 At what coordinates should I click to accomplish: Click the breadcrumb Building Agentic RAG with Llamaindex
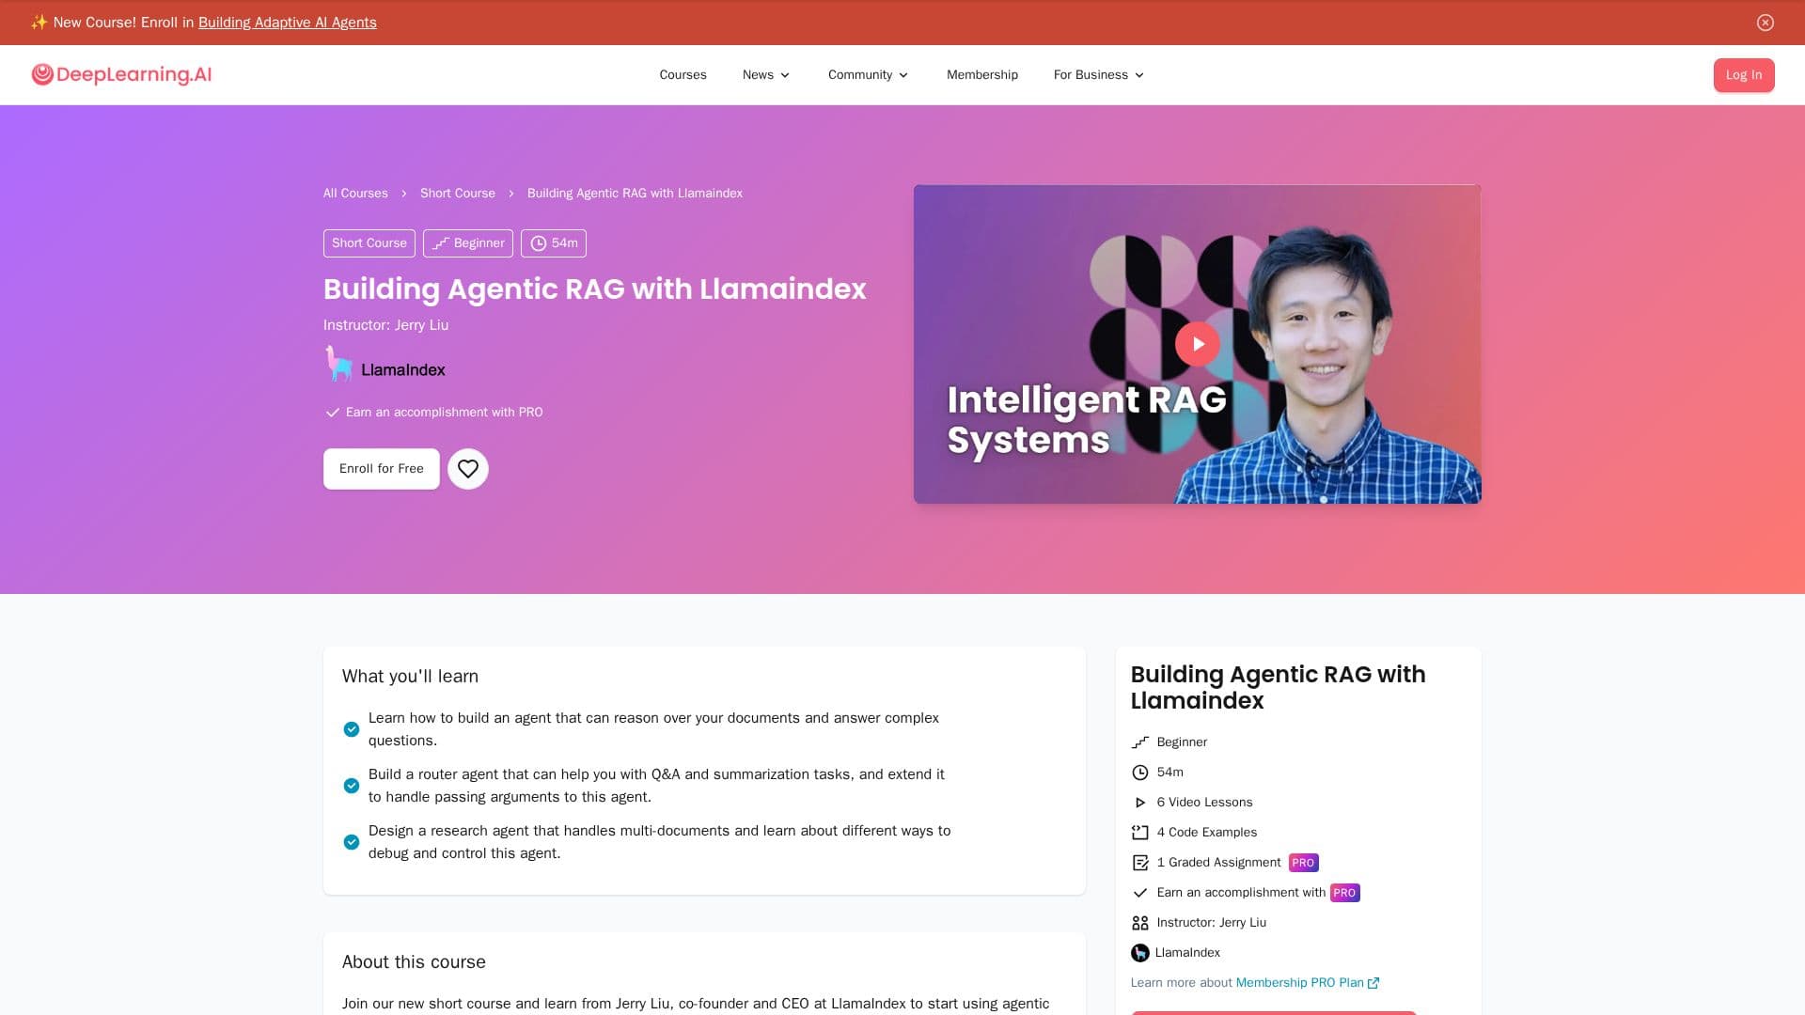635,194
